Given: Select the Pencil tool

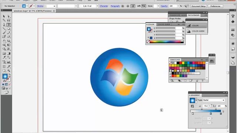Looking at the screenshot, I should (9, 33).
